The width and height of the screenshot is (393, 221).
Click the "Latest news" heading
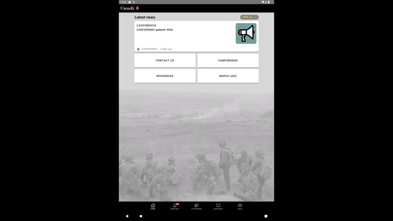(x=145, y=17)
